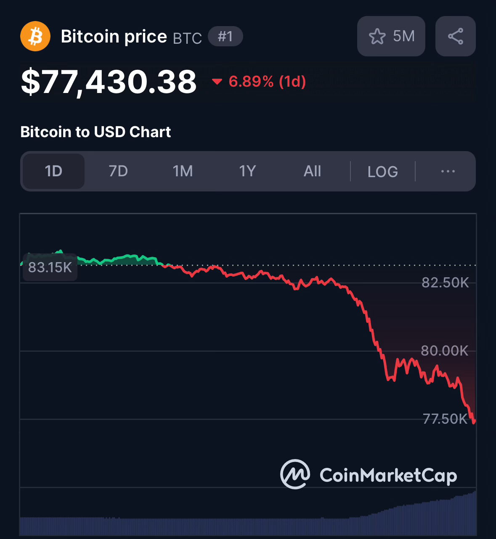Click the Bitcoin price title text
The width and height of the screenshot is (496, 539).
point(114,37)
